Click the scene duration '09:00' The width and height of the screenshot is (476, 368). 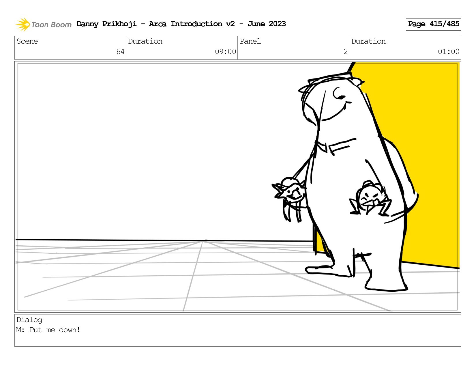coord(225,52)
